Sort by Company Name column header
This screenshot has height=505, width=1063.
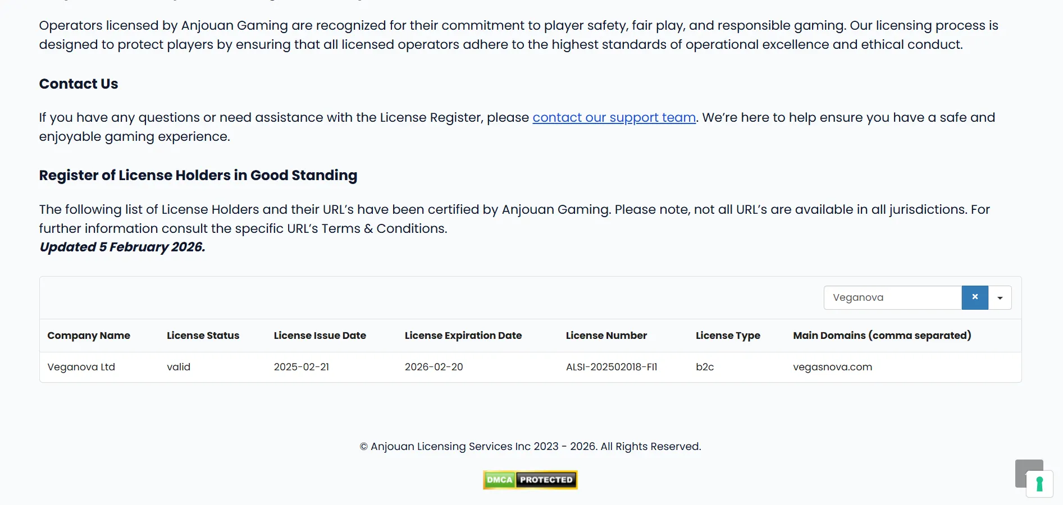click(x=89, y=336)
